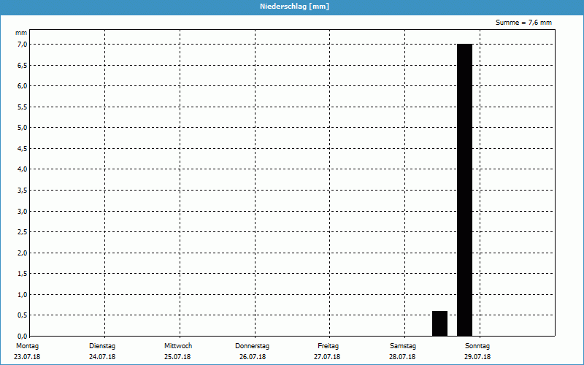Click the 4,5 y-axis value

(x=22, y=149)
